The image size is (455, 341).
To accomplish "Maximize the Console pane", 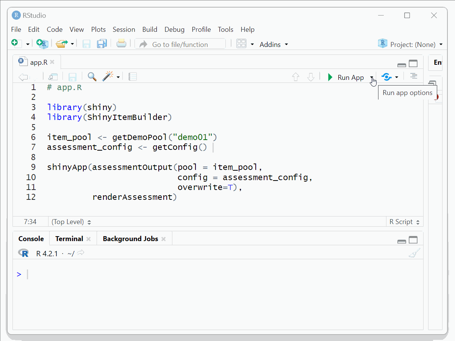I will tap(413, 240).
